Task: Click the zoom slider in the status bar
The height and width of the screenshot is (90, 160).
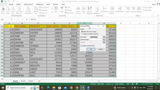Action: (147, 84)
